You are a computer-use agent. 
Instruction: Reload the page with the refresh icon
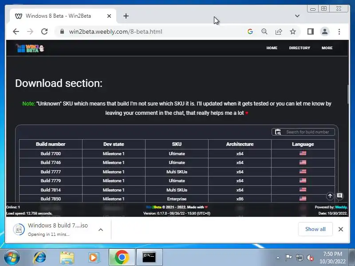[44, 31]
